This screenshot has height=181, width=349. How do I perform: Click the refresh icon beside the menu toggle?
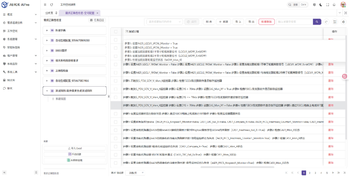(52, 5)
